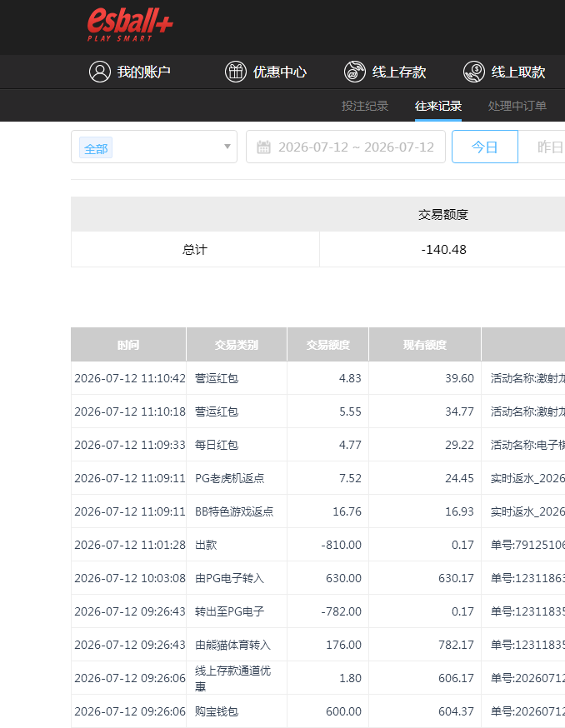Click the esball+ logo
565x728 pixels.
[x=130, y=25]
